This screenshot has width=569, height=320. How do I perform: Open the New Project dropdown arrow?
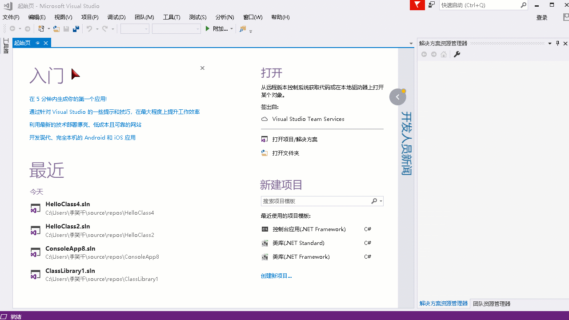click(48, 29)
